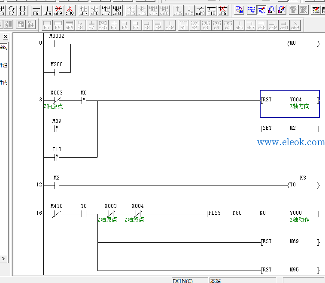Insert rising pulse contact with sF7
Image resolution: width=325 pixels, height=283 pixels.
tap(84, 11)
